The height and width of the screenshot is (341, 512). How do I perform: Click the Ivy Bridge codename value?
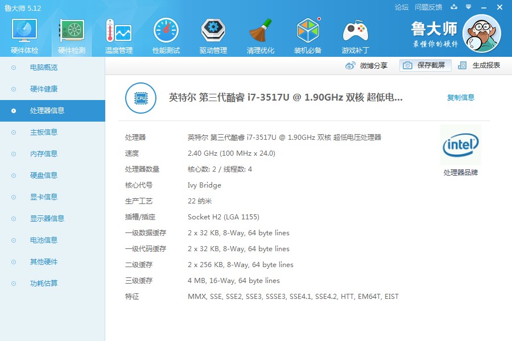point(204,185)
